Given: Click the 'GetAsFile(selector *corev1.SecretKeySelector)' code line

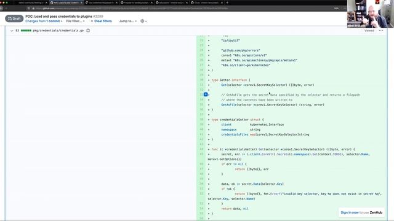Looking at the screenshot, I should tap(273, 105).
